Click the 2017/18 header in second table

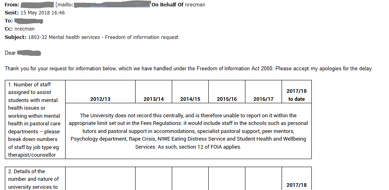(x=296, y=185)
